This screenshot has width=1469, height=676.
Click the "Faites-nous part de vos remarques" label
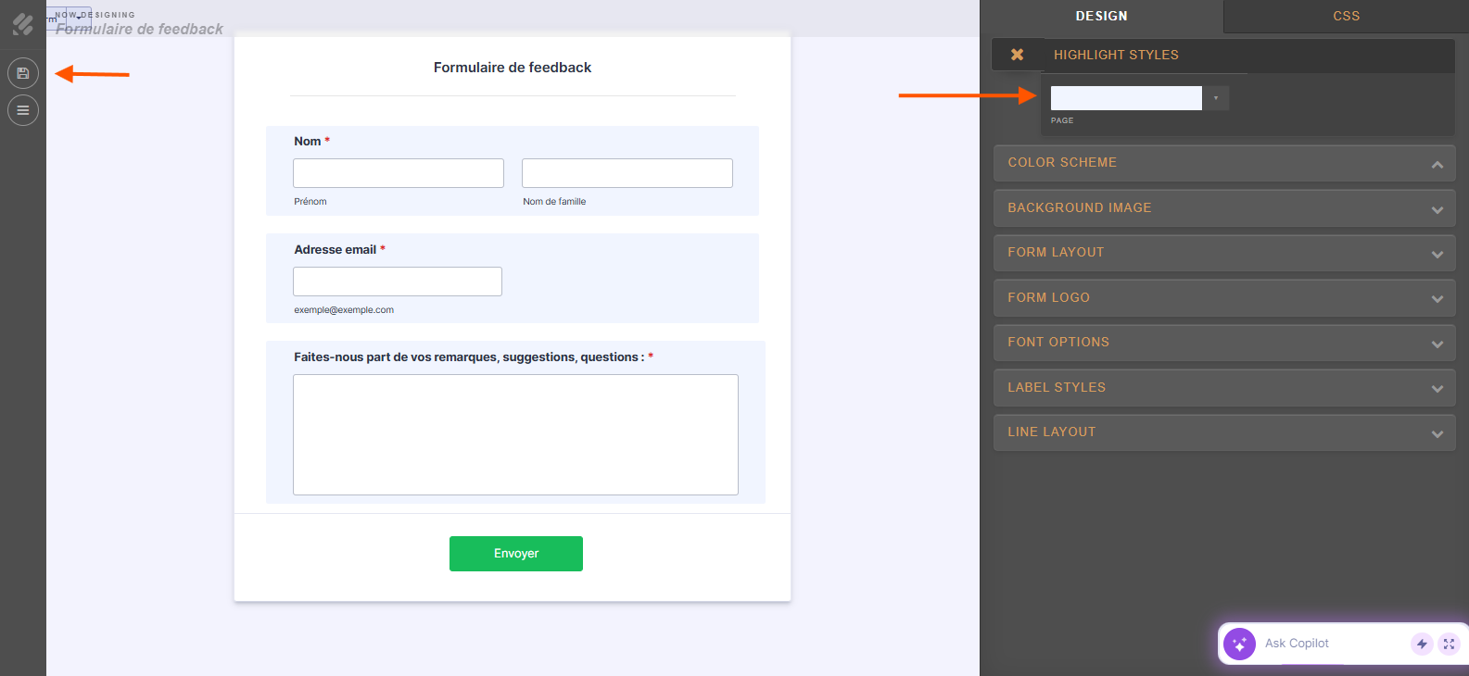click(x=469, y=357)
